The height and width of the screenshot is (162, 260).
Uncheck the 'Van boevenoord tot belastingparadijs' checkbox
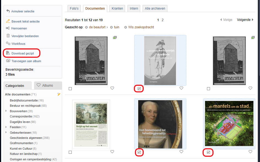pos(139,152)
